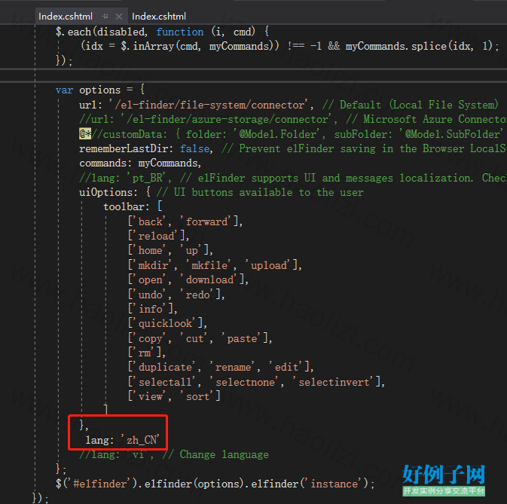Pin the active Index.cshtml tab

tap(105, 16)
